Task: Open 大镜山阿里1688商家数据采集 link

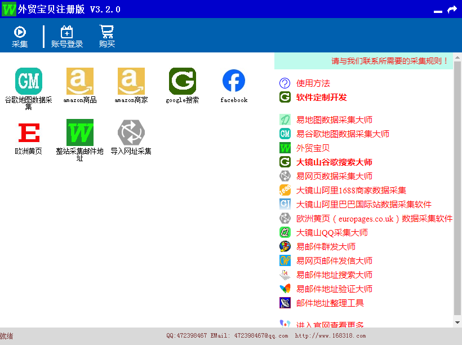Action: click(x=351, y=191)
